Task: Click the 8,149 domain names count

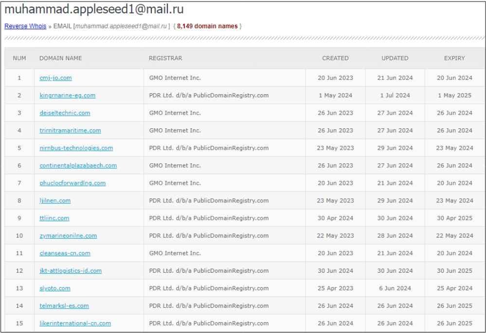Action: pyautogui.click(x=207, y=26)
